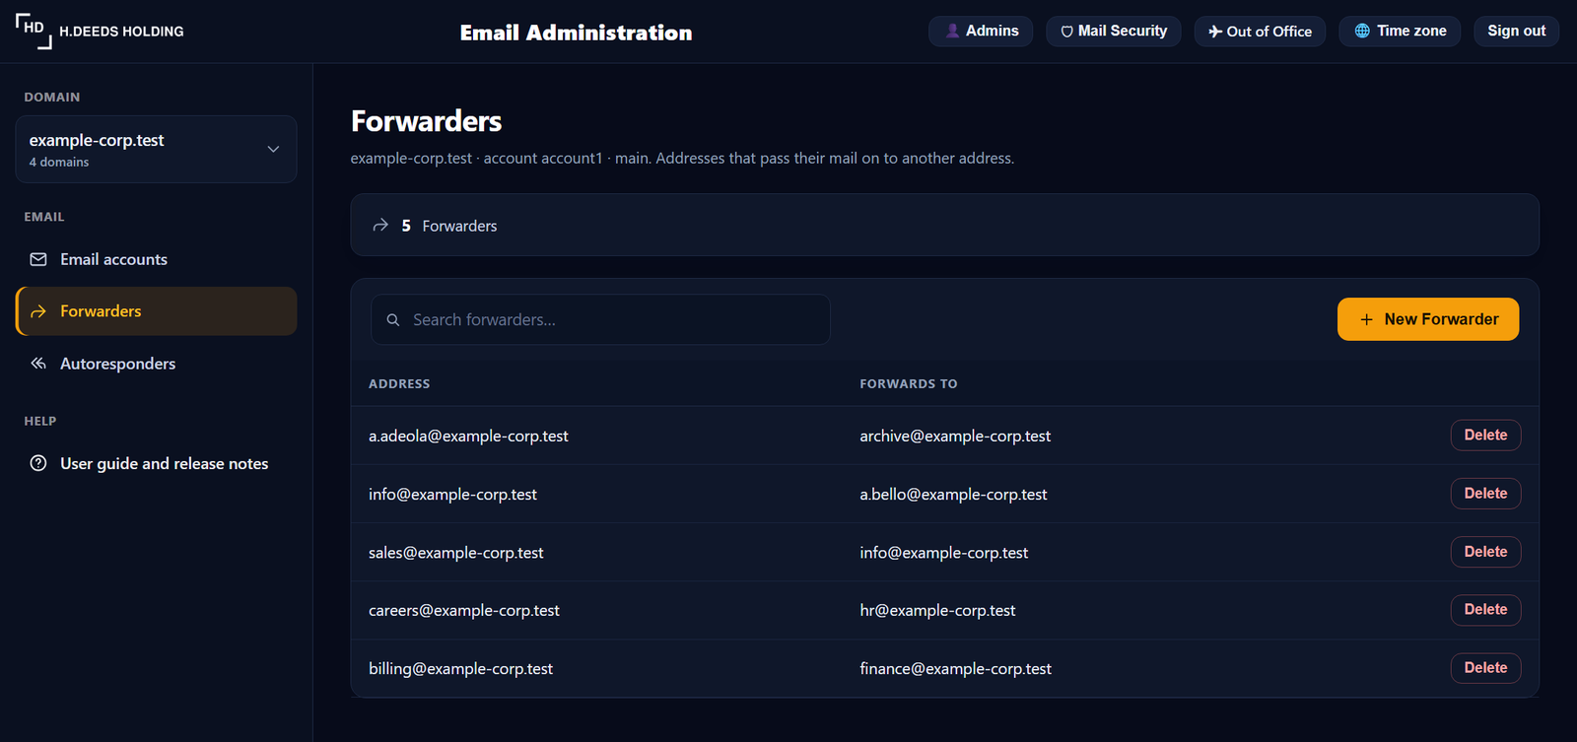The width and height of the screenshot is (1577, 742).
Task: Delete the info@example-corp.test forwarder row
Action: [1485, 493]
